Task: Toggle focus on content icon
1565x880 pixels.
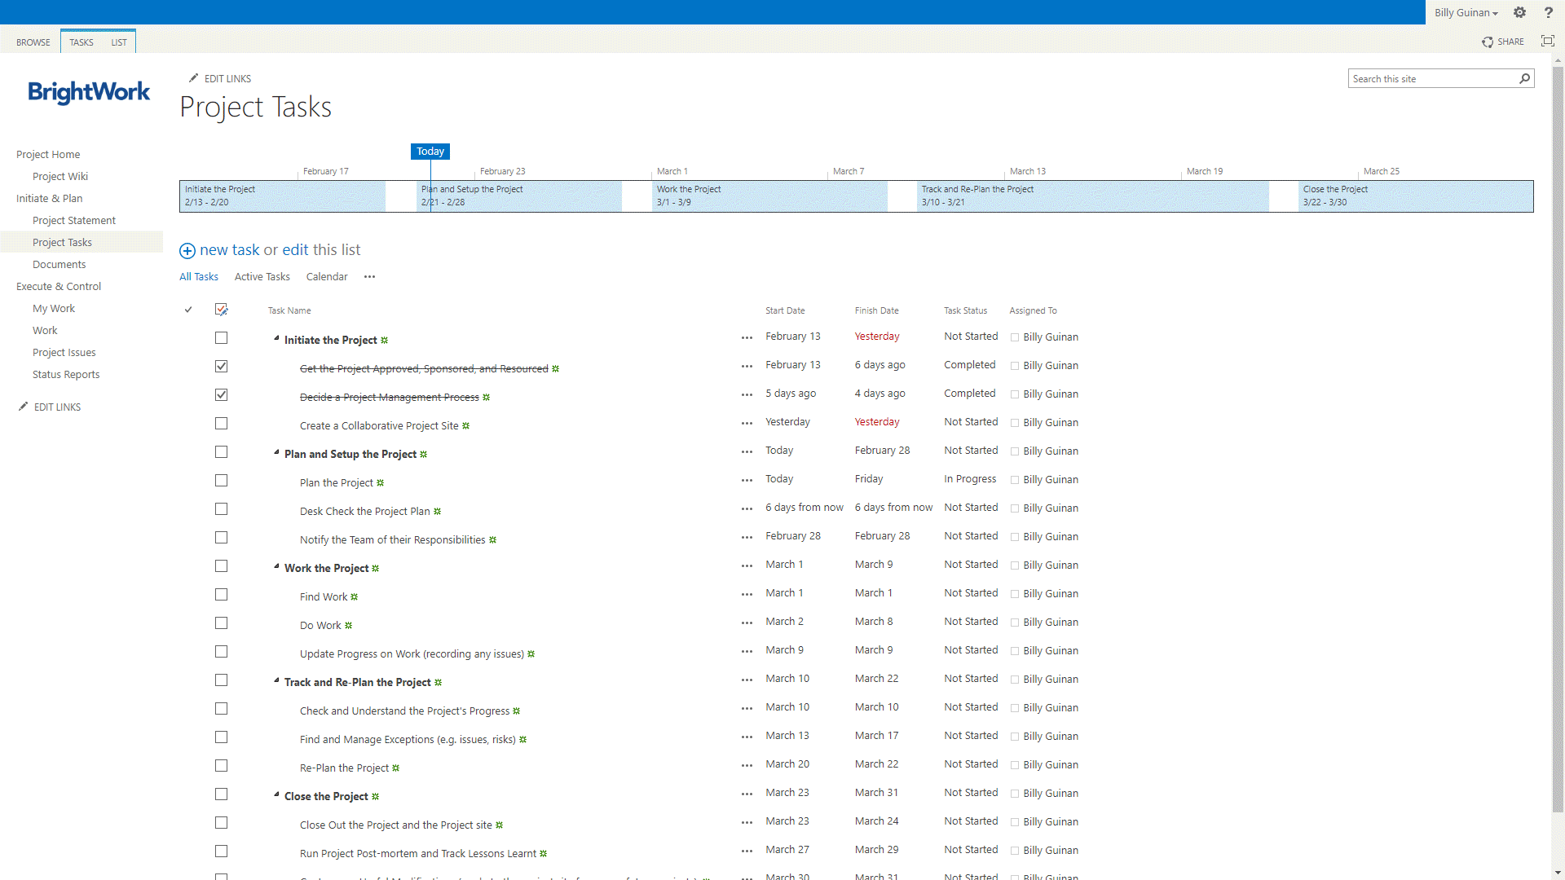Action: tap(1547, 41)
